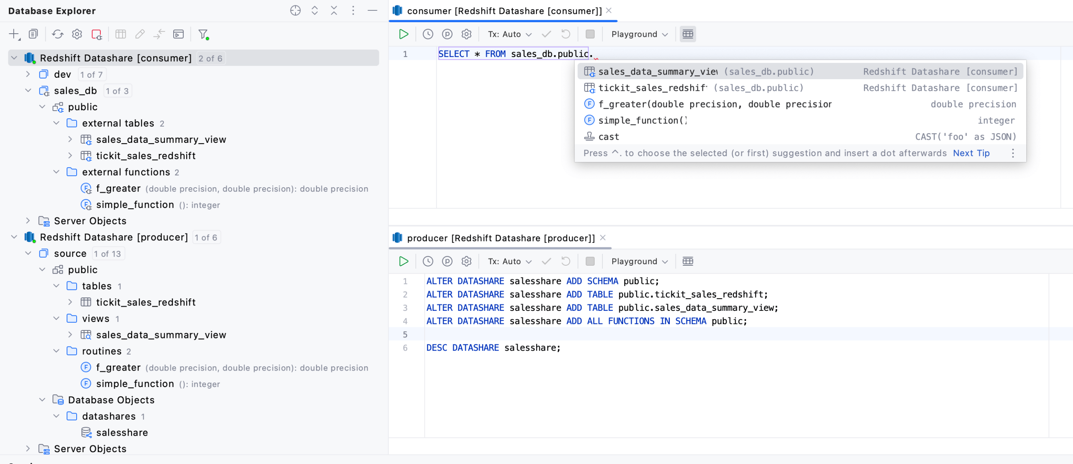Open Tx: Auto dropdown in consumer toolbar
The image size is (1073, 464).
509,34
